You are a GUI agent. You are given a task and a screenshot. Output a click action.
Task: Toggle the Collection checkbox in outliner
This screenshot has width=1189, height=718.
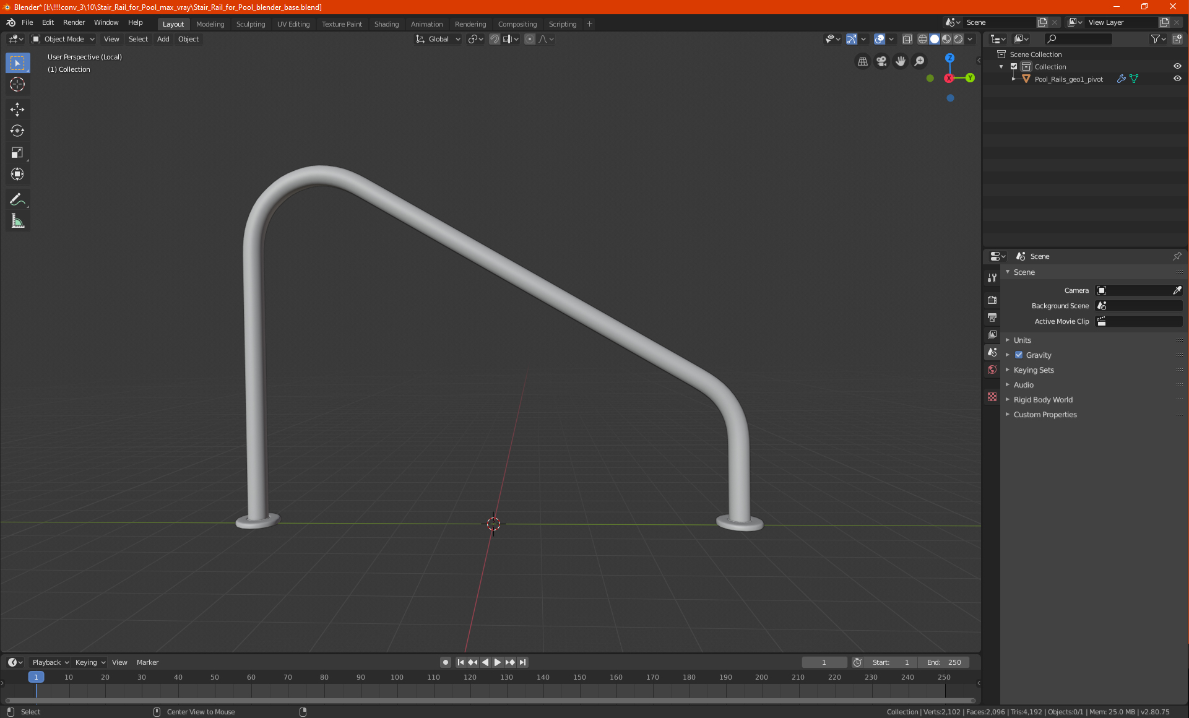click(1014, 67)
